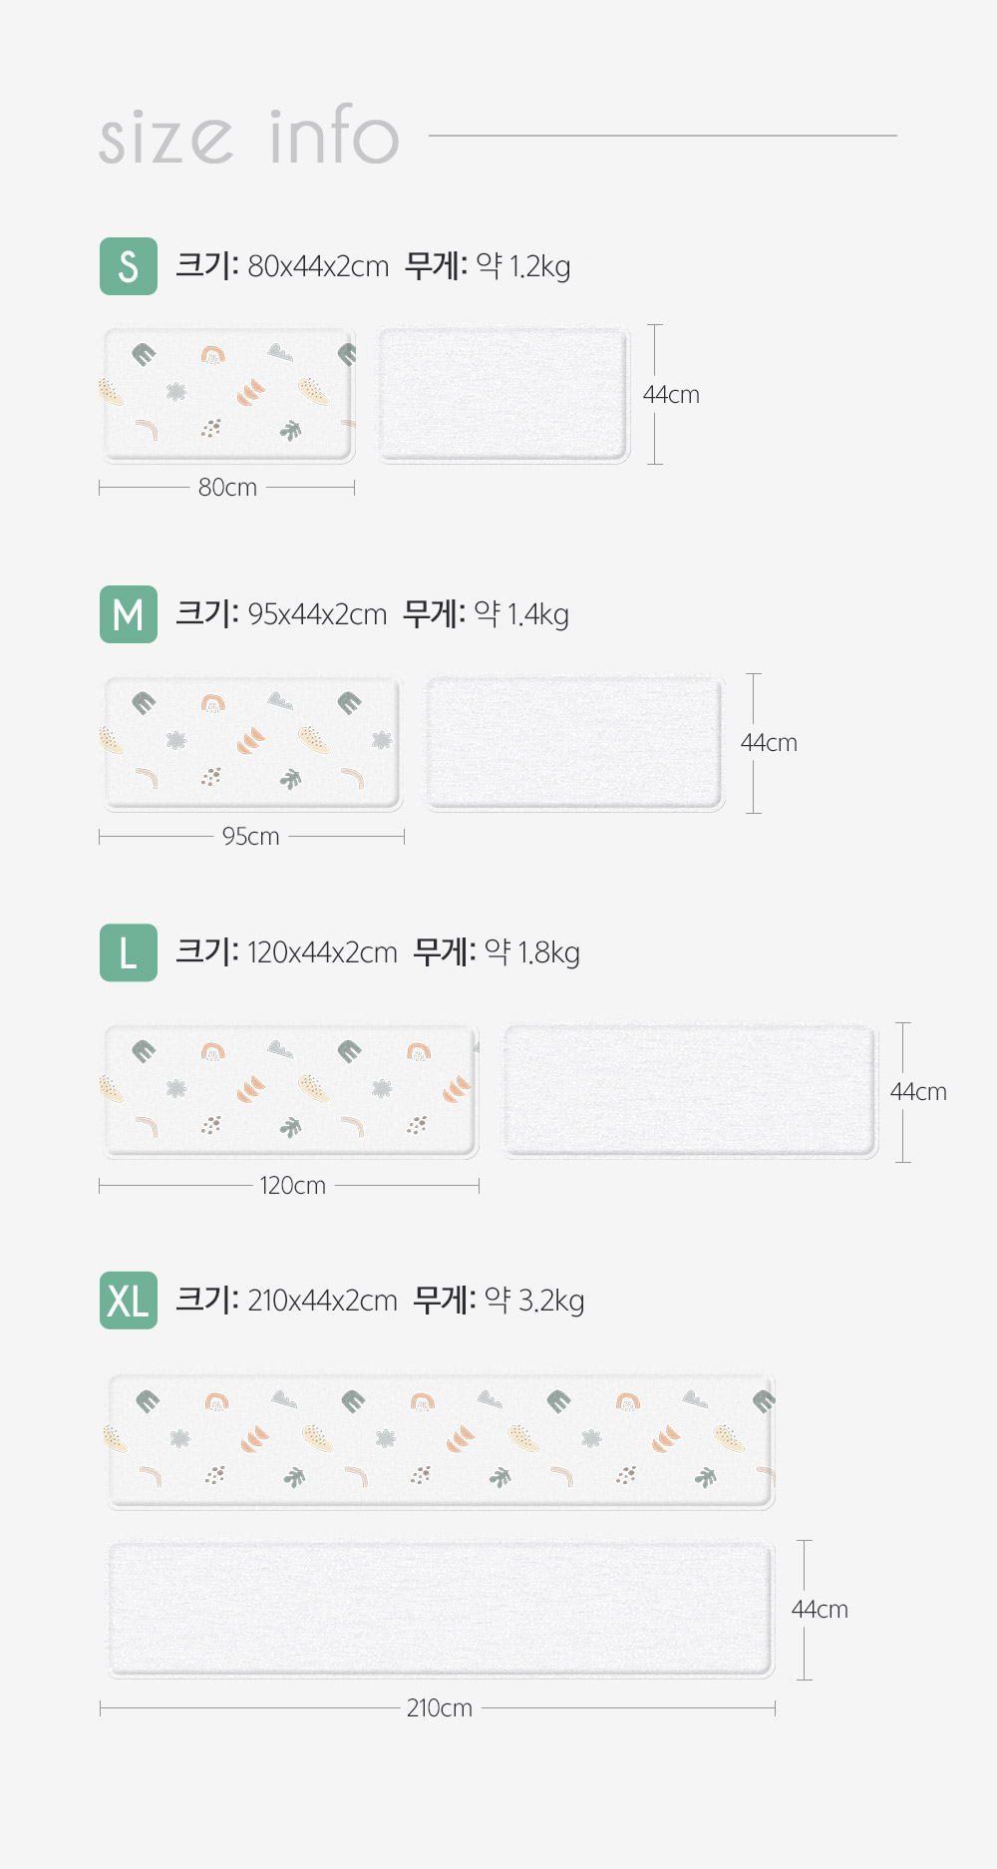Select the plain white L mat image
Viewport: 997px width, 1869px height.
click(690, 1091)
